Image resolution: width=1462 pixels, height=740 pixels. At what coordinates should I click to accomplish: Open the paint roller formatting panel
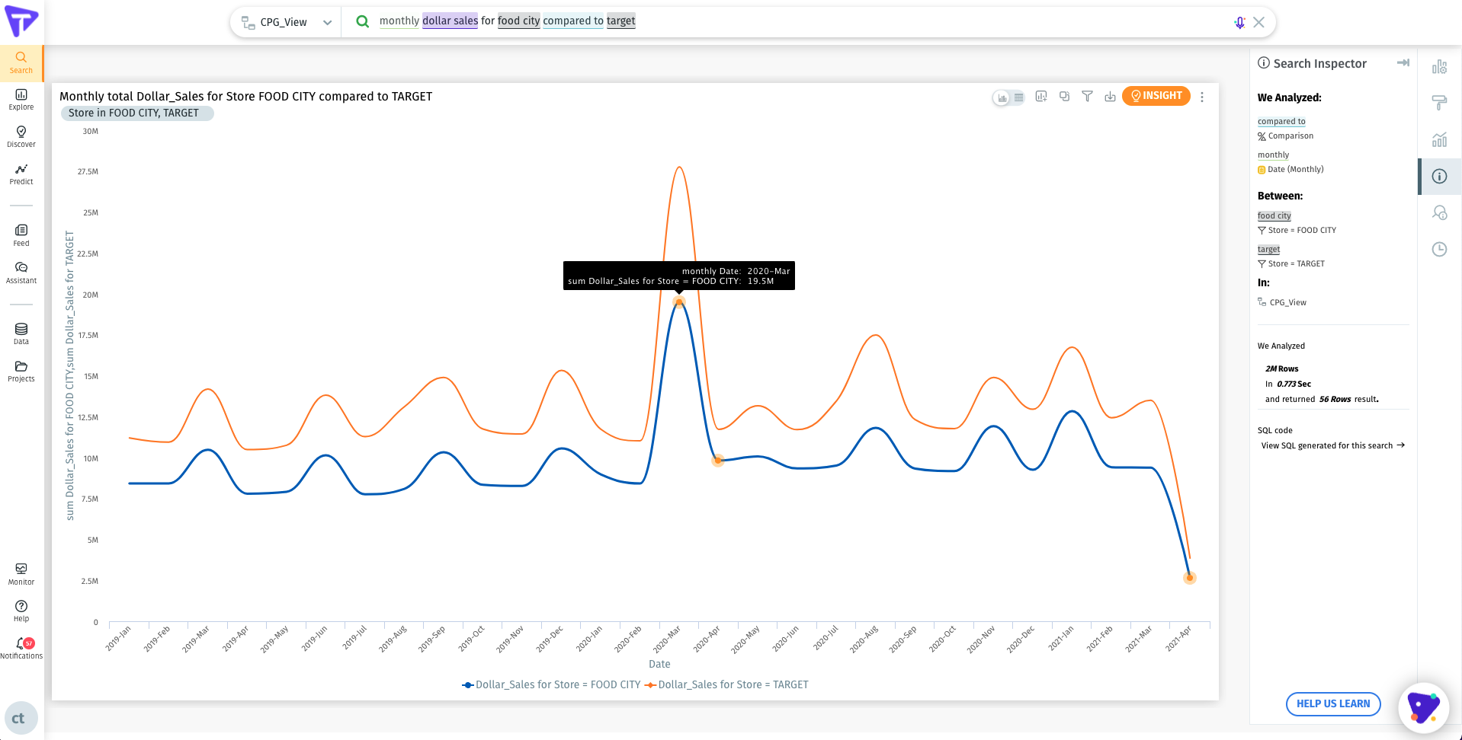pyautogui.click(x=1439, y=103)
